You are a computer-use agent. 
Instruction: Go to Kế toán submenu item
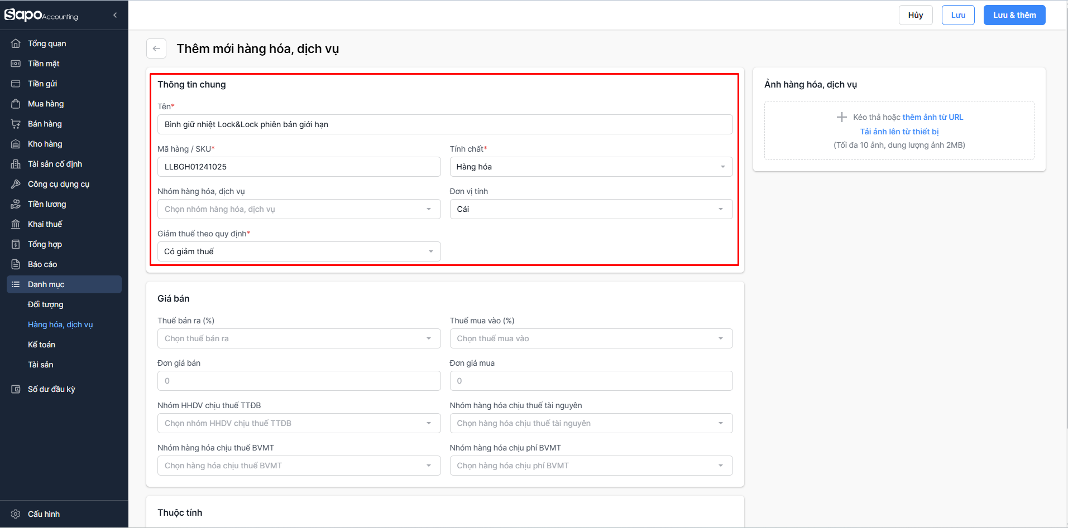(42, 345)
